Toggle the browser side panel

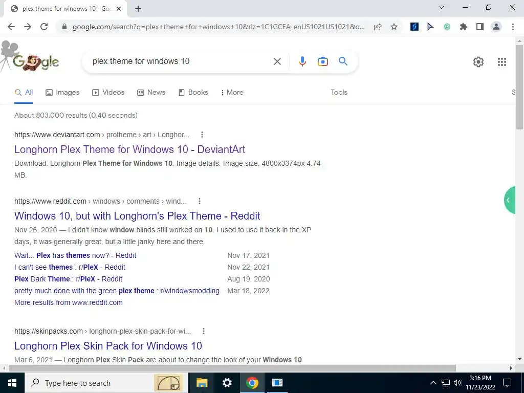pos(480,27)
